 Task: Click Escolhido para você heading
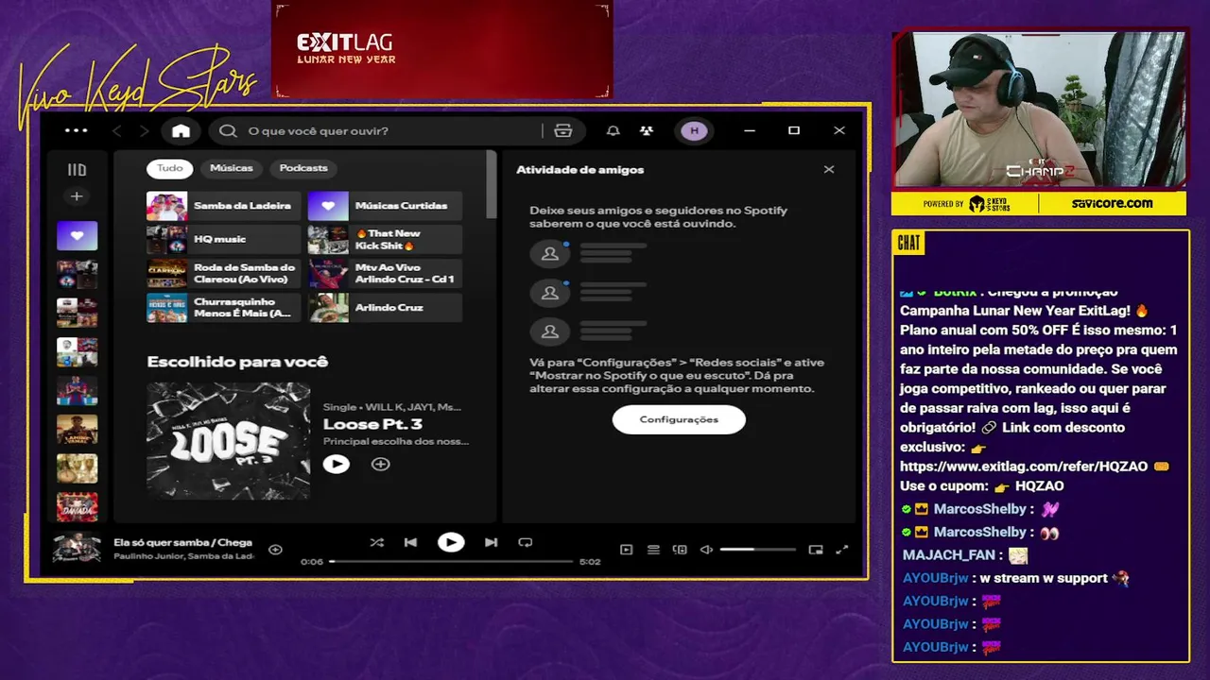(237, 362)
